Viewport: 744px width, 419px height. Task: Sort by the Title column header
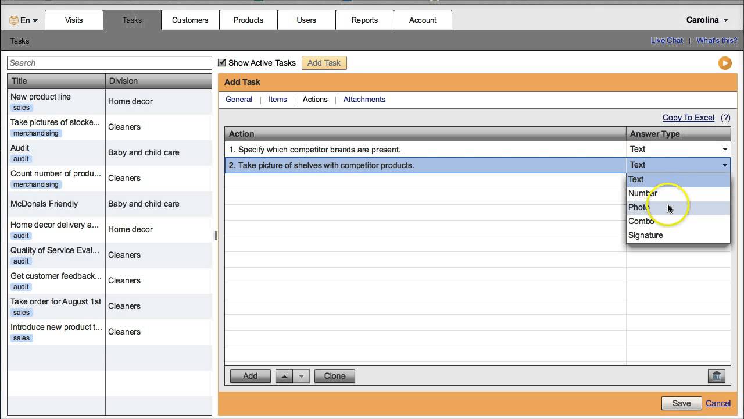click(56, 81)
